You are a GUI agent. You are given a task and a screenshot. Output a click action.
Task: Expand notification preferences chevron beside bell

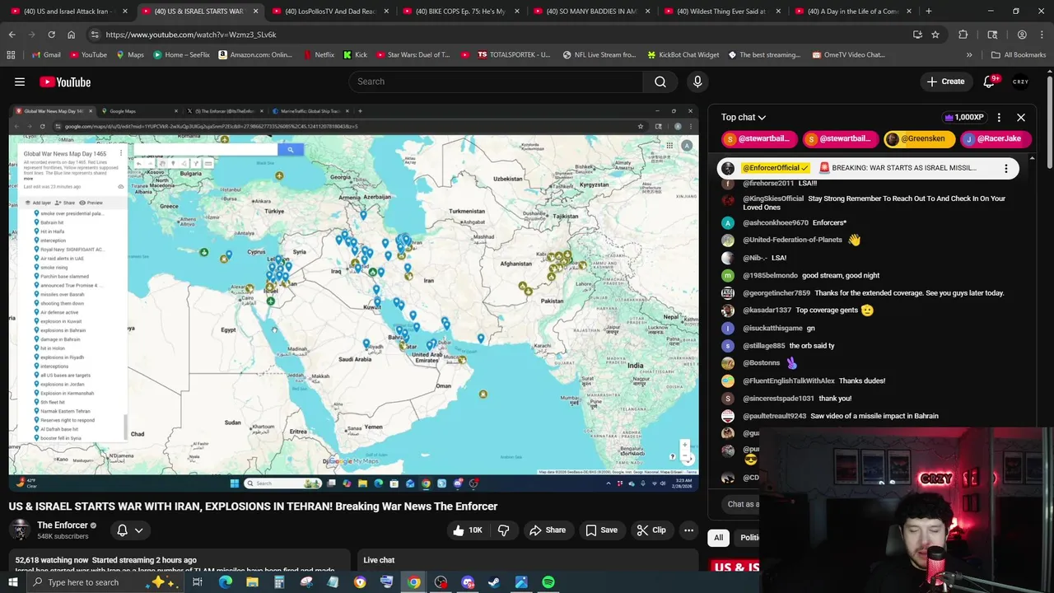tap(138, 530)
